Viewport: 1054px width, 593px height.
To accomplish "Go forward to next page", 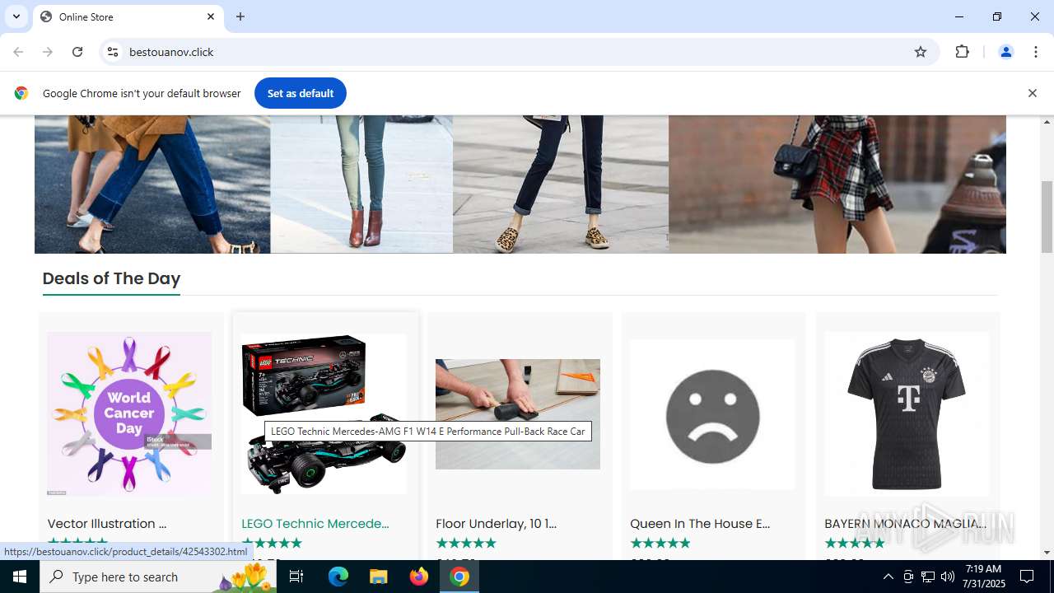I will [x=48, y=52].
